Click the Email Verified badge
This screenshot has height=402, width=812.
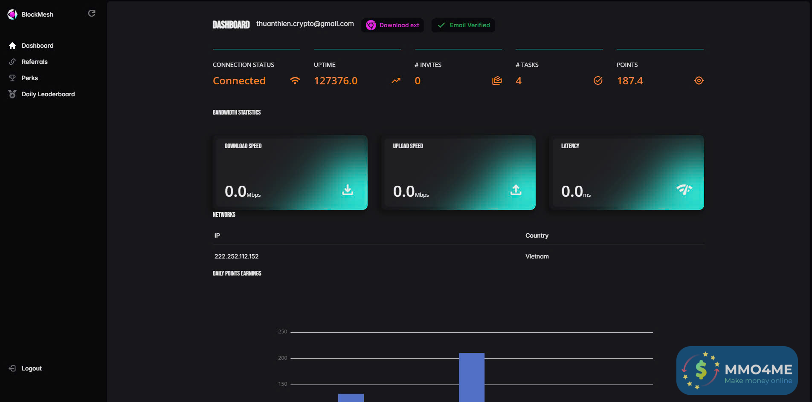463,25
